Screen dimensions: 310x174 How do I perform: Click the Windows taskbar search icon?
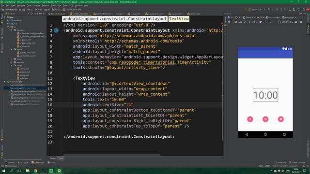coord(12,171)
